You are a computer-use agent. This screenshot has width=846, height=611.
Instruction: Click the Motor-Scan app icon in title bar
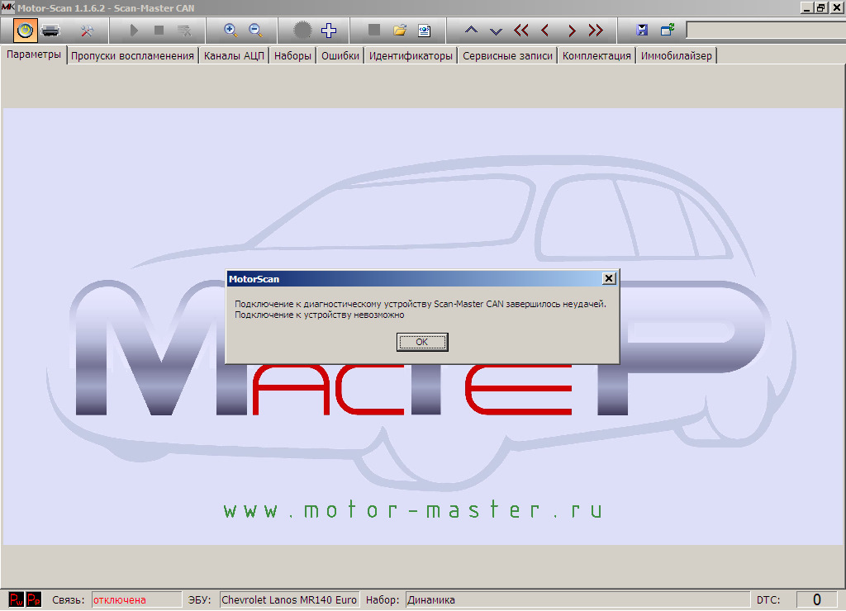[8, 7]
